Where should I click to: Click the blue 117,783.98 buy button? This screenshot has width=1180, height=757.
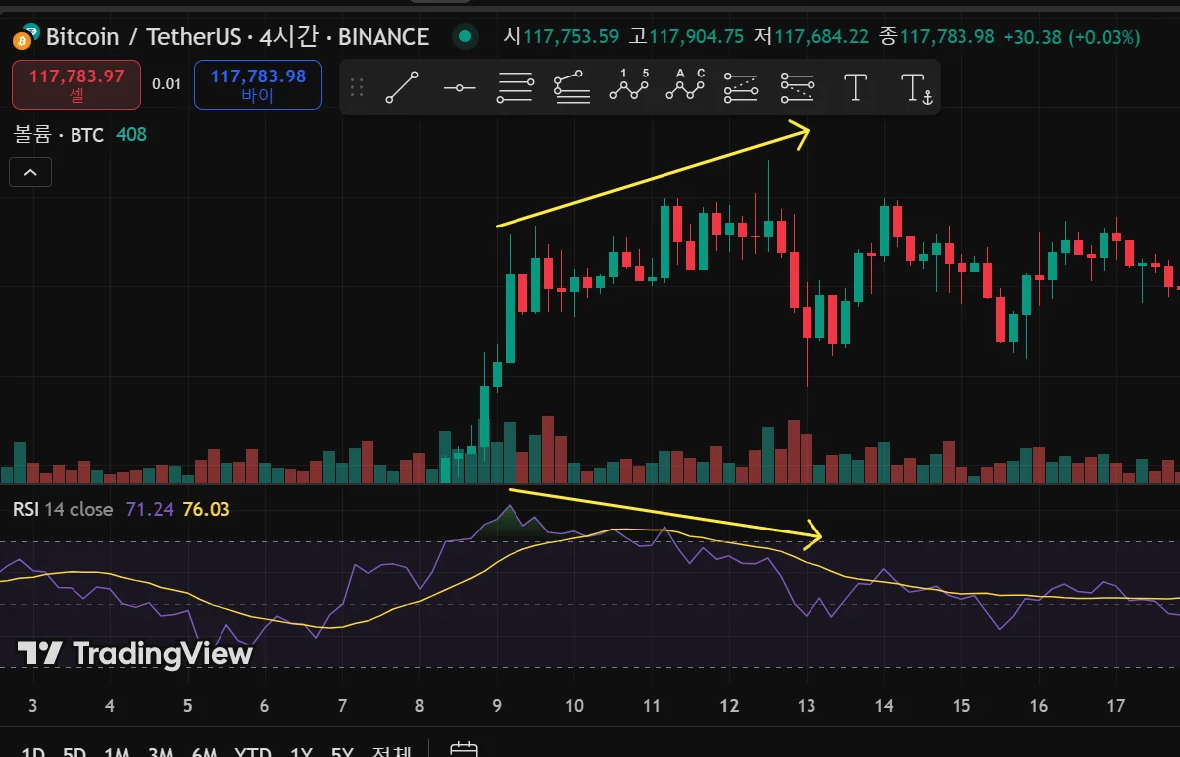point(257,85)
